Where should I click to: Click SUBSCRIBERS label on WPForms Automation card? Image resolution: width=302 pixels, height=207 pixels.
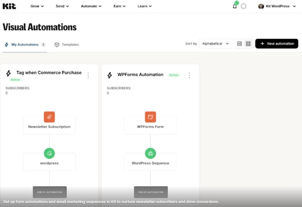119,88
